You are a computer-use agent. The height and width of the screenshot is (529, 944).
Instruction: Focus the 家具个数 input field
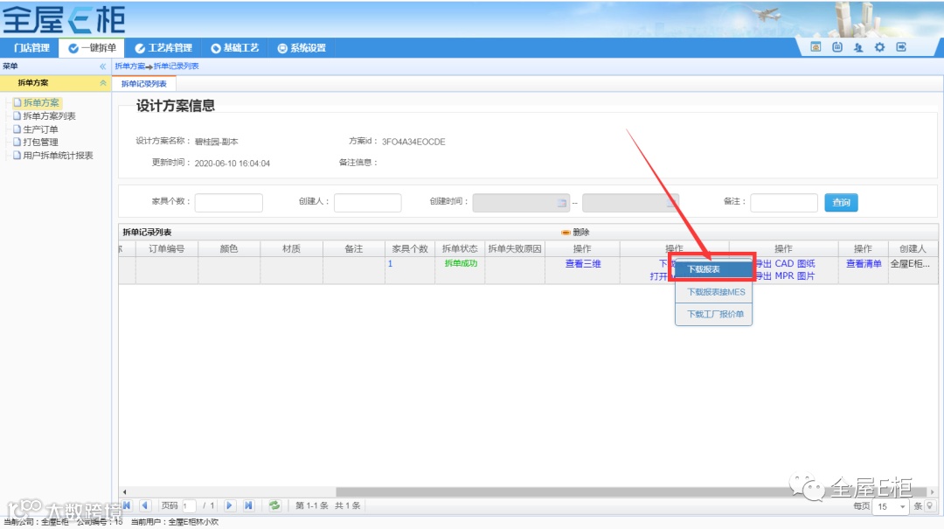click(229, 203)
